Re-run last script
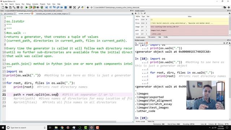This screenshot has width=231, height=130. point(42,7)
